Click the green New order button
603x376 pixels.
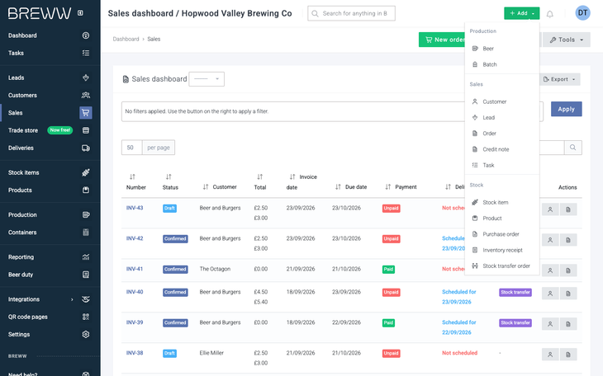(442, 40)
